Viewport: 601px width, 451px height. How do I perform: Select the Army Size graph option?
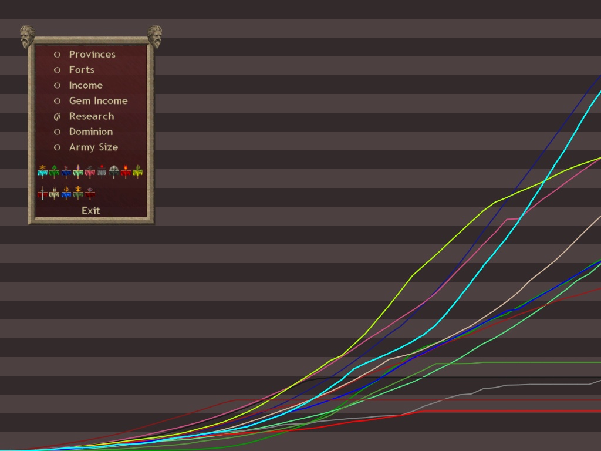pos(86,147)
